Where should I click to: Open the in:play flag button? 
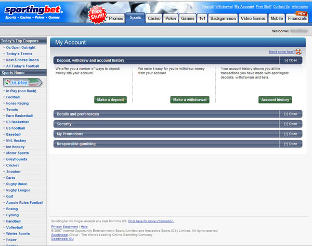click(23, 82)
